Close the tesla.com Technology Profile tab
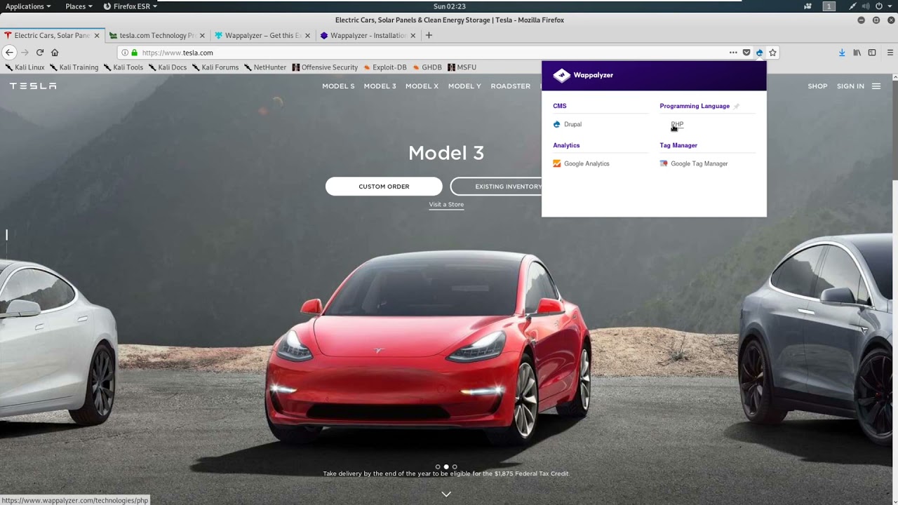 coord(202,35)
